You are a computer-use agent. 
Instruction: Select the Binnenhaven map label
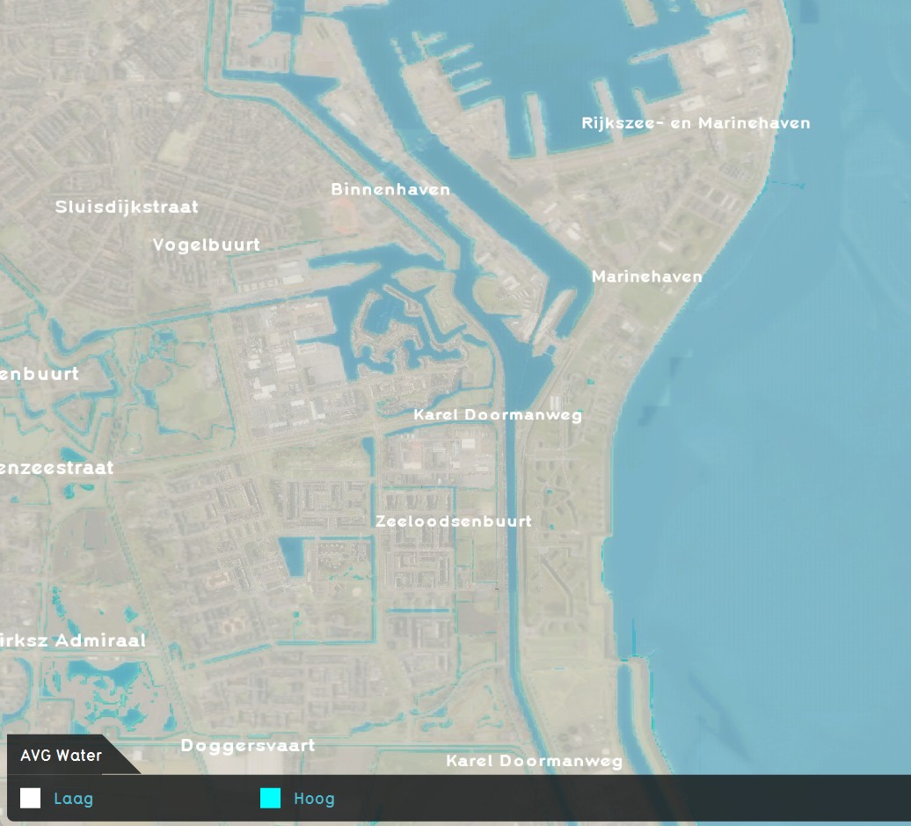click(x=390, y=189)
